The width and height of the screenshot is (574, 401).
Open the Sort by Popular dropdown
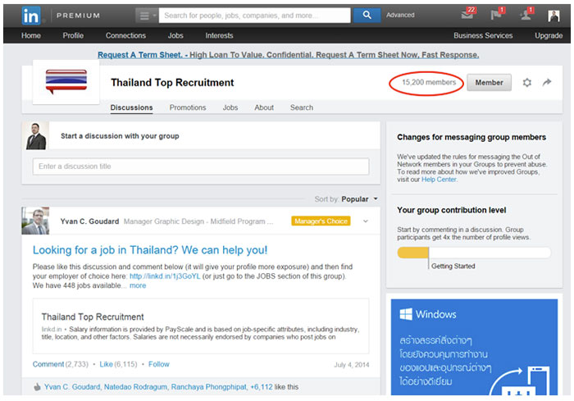click(359, 199)
